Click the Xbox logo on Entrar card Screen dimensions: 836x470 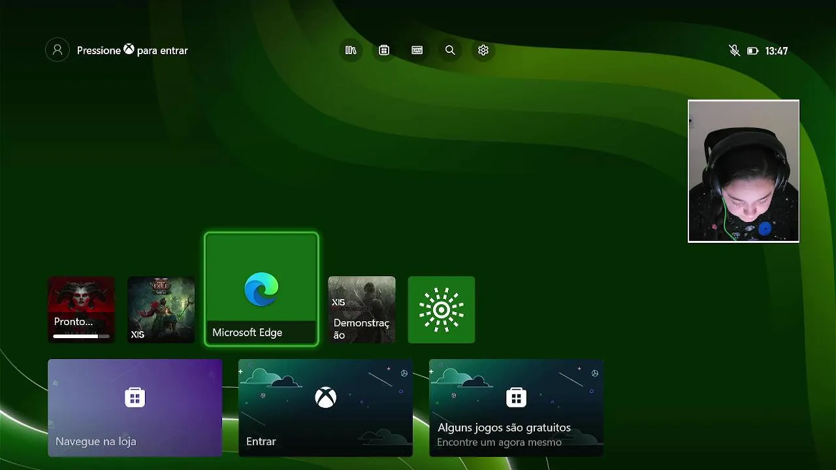click(x=325, y=397)
